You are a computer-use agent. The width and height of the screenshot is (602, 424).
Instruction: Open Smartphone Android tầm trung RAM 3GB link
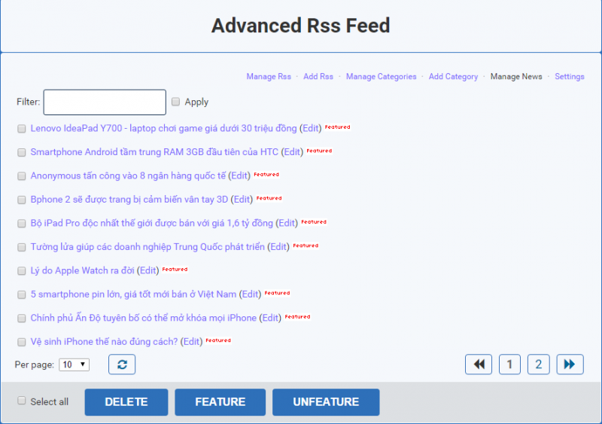point(154,152)
